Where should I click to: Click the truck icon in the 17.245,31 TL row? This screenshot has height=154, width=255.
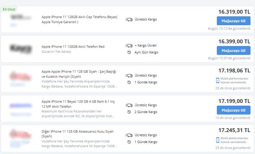point(129,135)
